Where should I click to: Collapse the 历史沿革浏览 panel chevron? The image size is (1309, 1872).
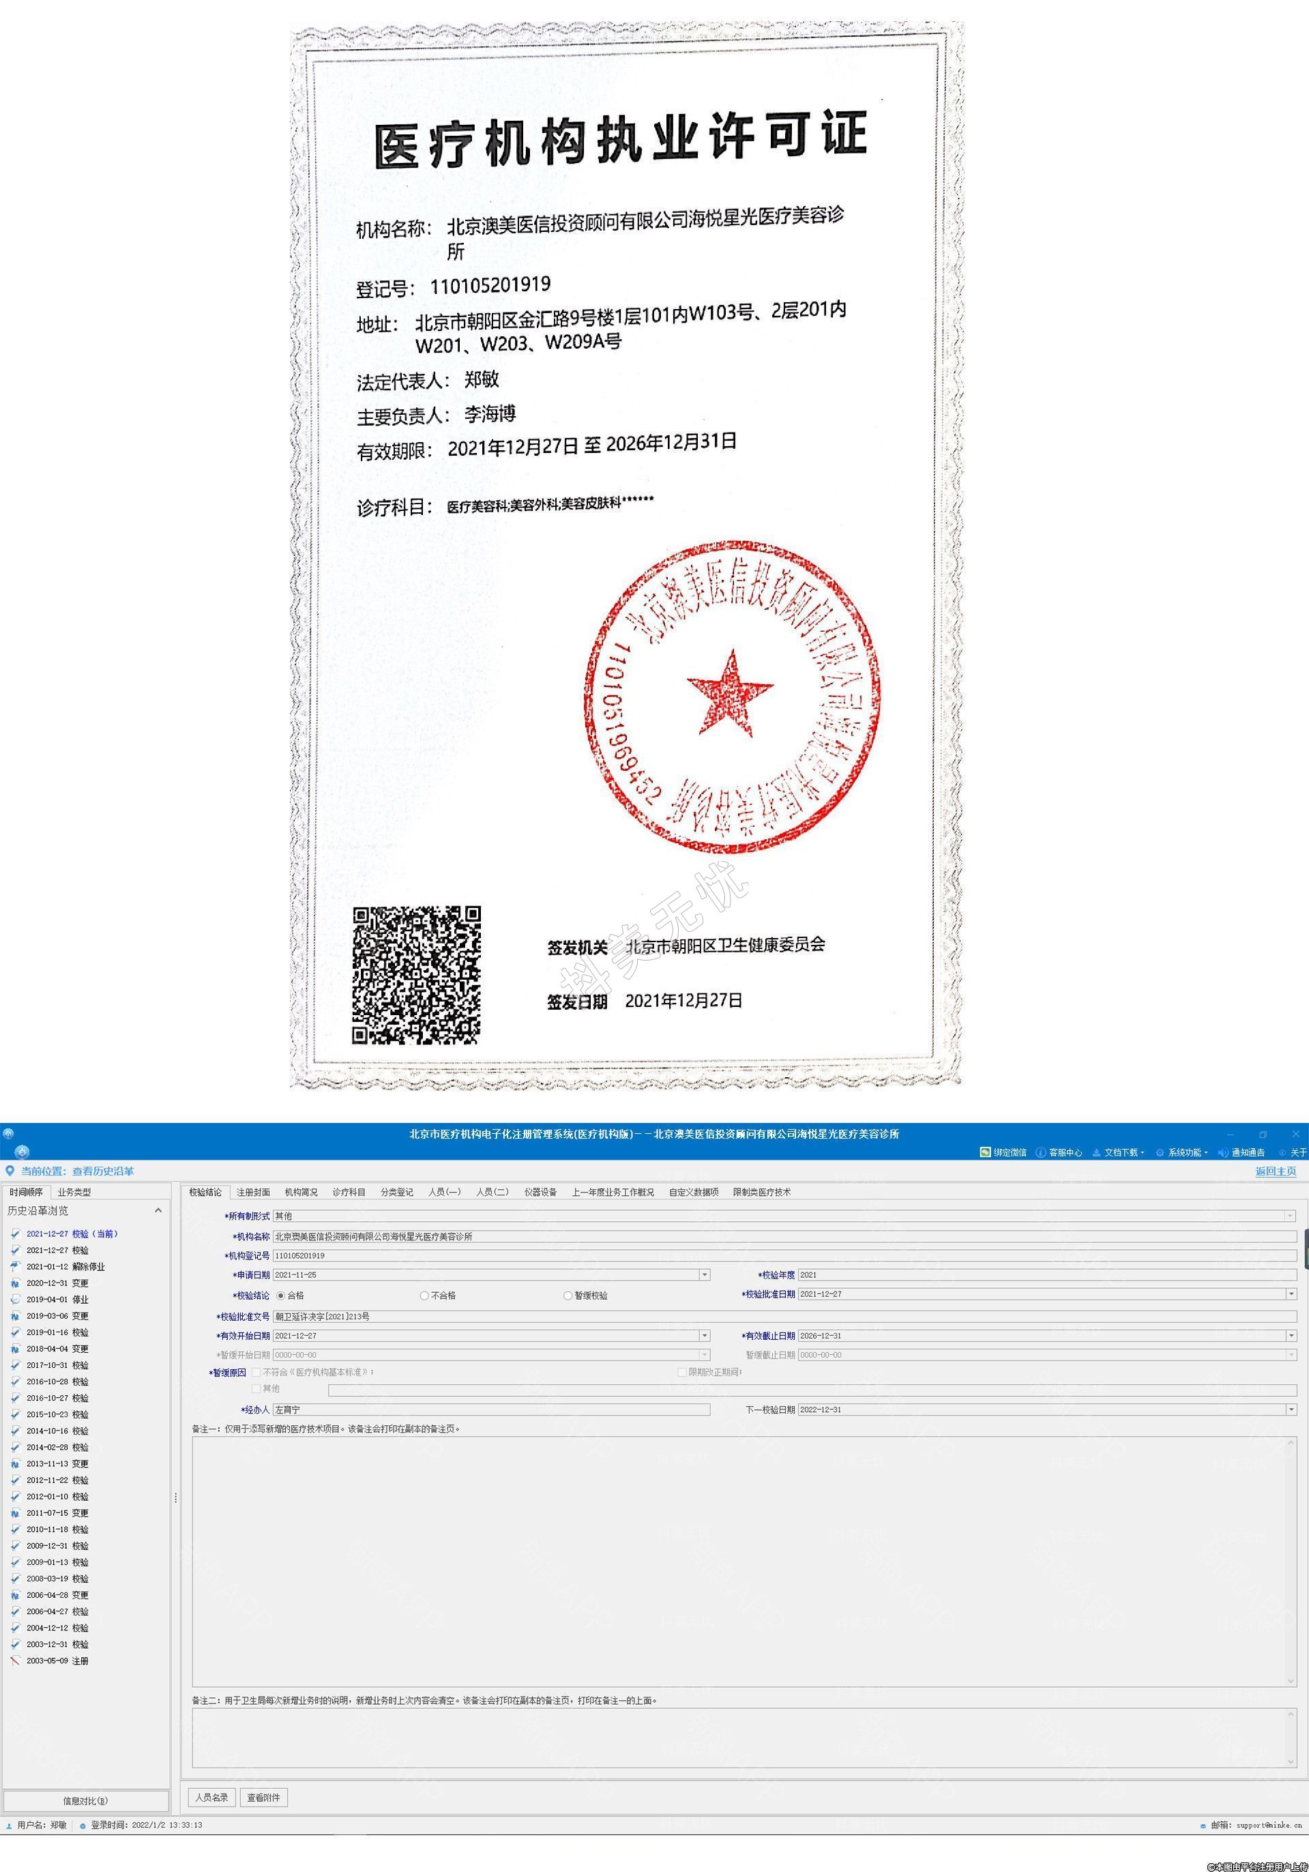coord(158,1211)
